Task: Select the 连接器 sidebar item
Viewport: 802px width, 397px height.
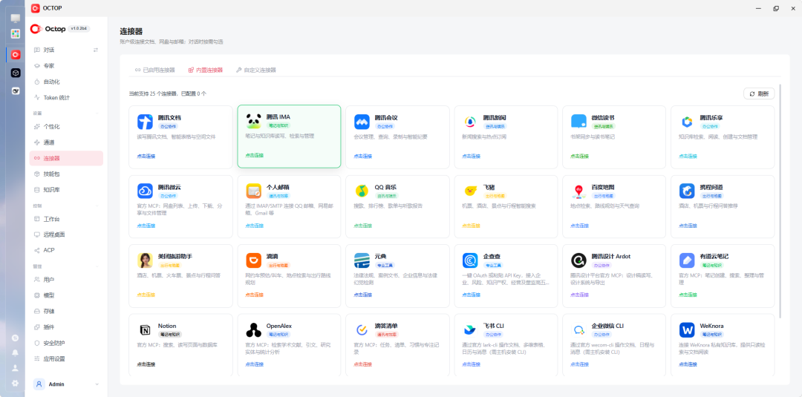Action: (x=67, y=158)
